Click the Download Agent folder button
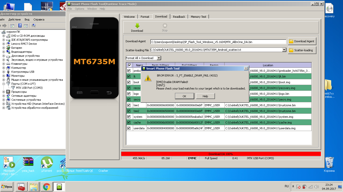The image size is (343, 192). pos(302,41)
